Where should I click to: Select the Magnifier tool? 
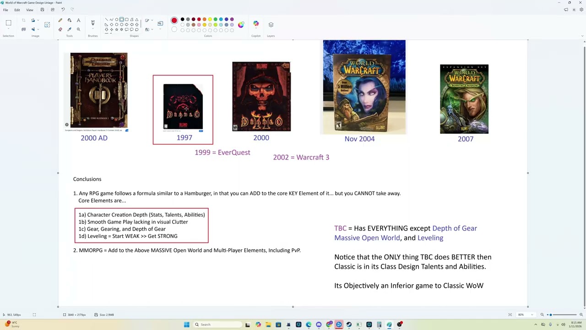click(x=78, y=29)
